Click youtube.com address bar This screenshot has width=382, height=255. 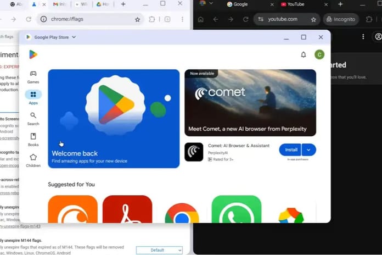287,19
